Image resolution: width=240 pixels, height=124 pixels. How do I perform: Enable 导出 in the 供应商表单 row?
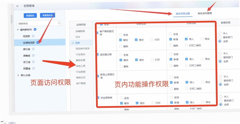pyautogui.click(x=203, y=102)
